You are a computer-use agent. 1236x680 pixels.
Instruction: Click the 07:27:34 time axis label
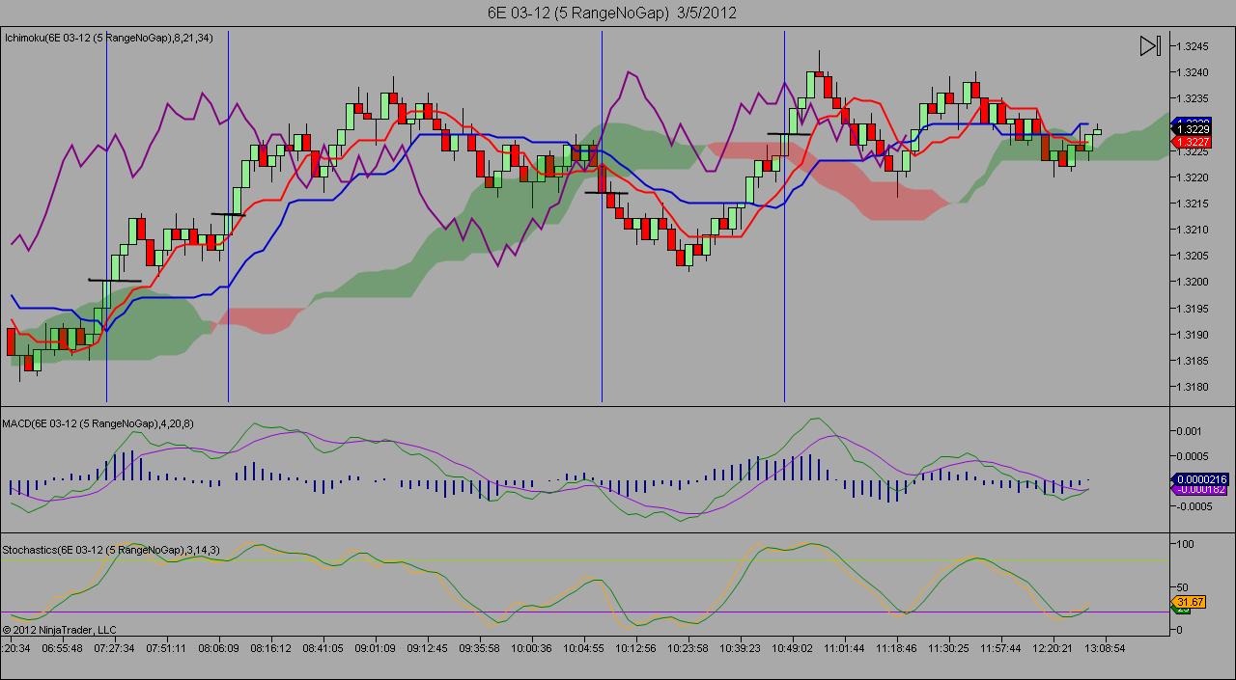(x=114, y=648)
